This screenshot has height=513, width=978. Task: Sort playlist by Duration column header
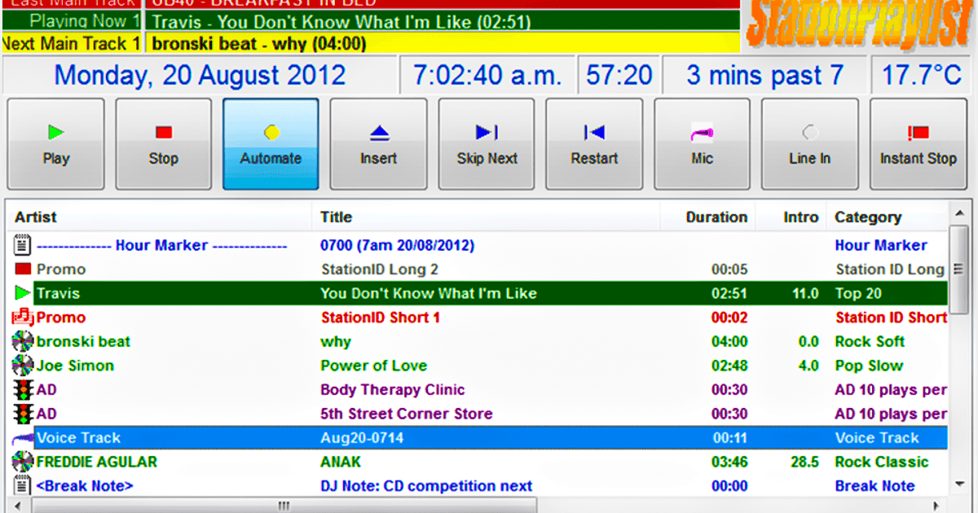[716, 217]
